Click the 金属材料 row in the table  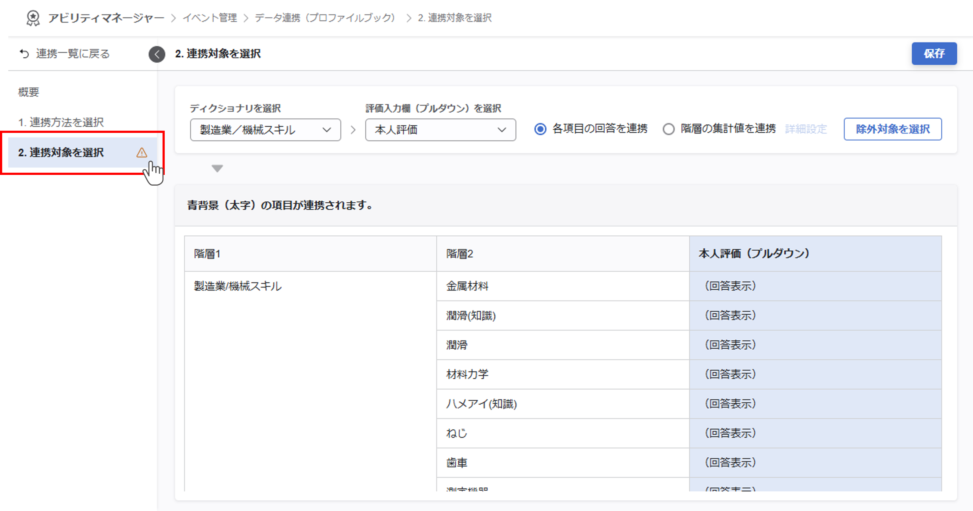pos(467,286)
